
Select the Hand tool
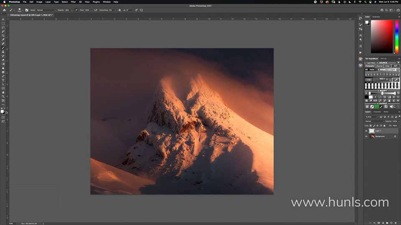[3, 92]
